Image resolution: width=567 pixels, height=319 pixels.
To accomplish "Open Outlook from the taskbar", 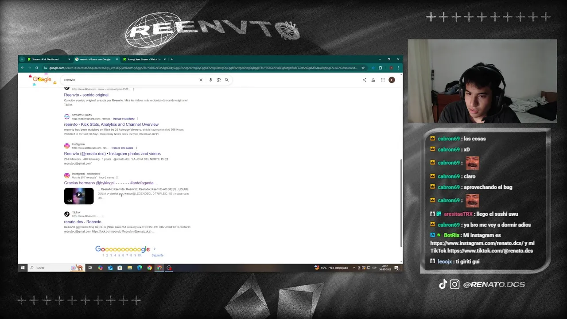I will (110, 268).
